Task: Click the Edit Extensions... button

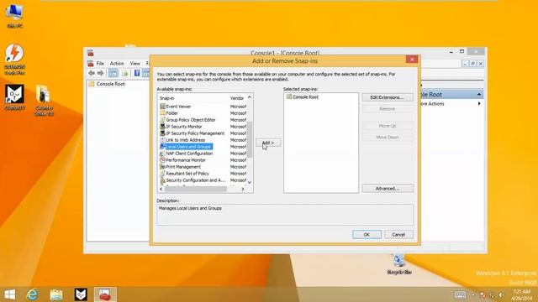Action: (x=387, y=97)
